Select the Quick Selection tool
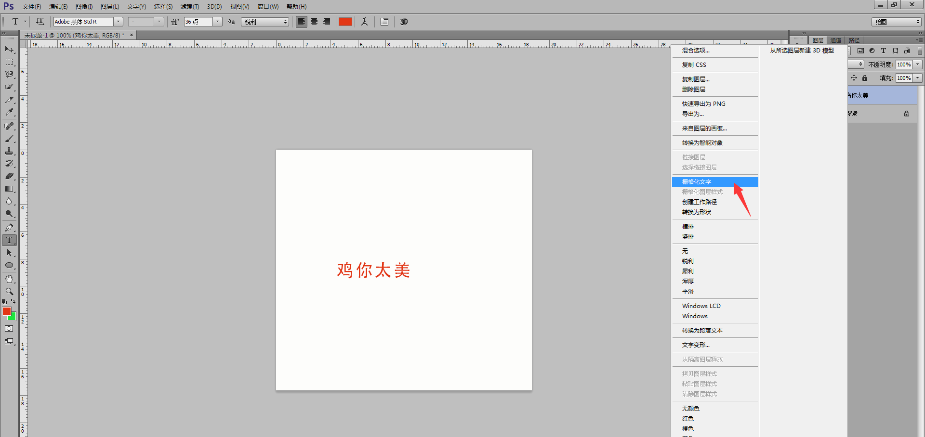 click(x=9, y=87)
